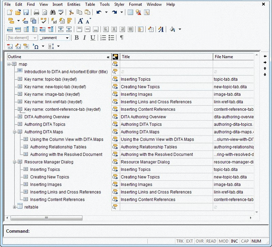Click the Title column header
The width and height of the screenshot is (272, 247).
[x=166, y=57]
